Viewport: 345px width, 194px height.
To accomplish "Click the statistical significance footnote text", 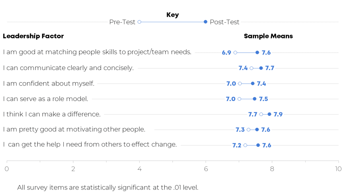I will (108, 187).
